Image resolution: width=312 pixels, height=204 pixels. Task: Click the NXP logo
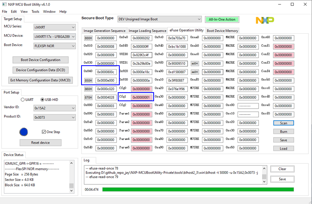click(x=265, y=20)
